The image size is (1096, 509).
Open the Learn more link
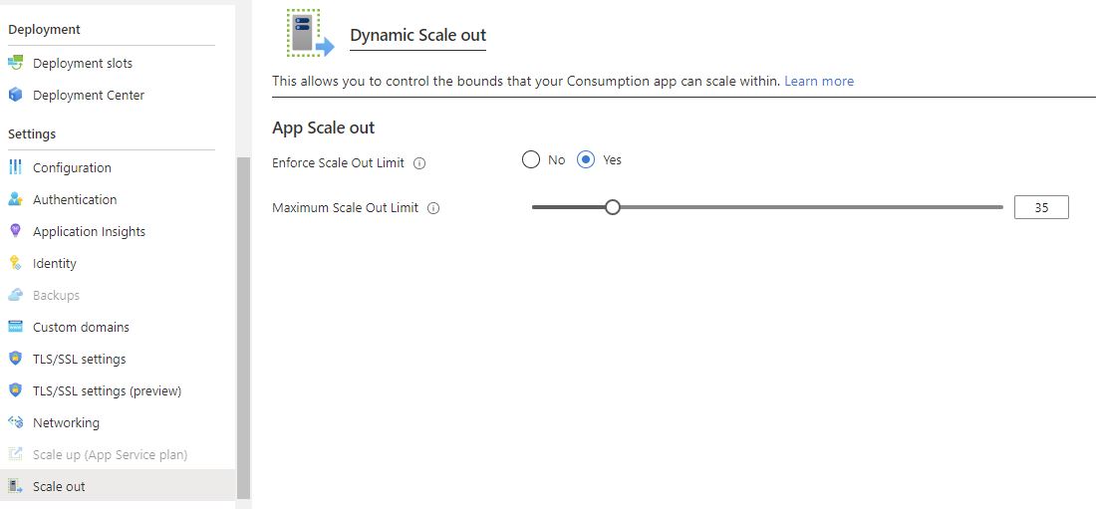pyautogui.click(x=819, y=81)
